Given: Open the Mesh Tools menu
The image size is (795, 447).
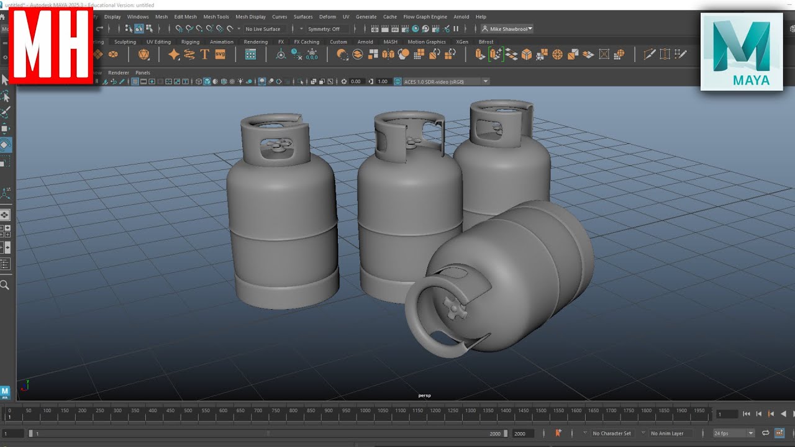Looking at the screenshot, I should [x=216, y=17].
